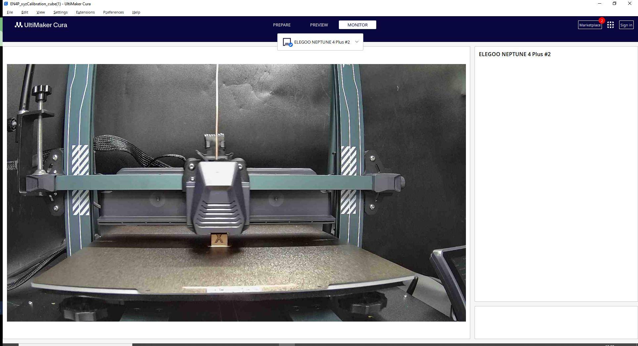Minimize the Cura window
Screen dimensions: 638x346
click(x=599, y=4)
